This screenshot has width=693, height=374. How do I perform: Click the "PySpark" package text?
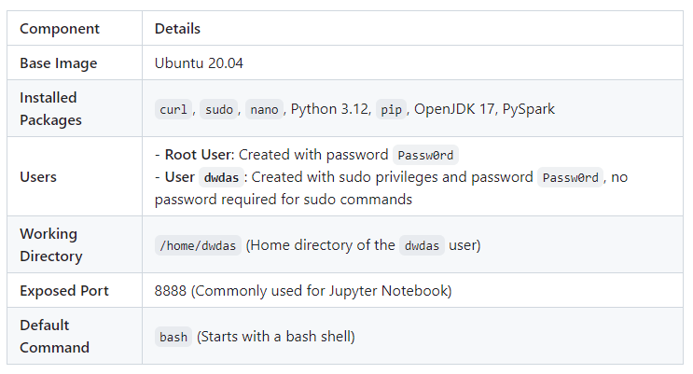(529, 109)
